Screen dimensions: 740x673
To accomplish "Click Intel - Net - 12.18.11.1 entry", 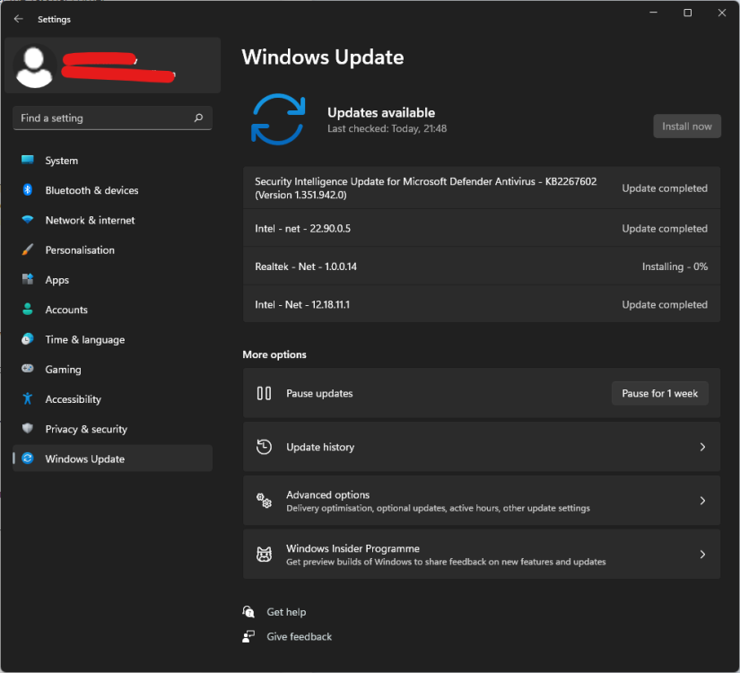I will (x=482, y=304).
